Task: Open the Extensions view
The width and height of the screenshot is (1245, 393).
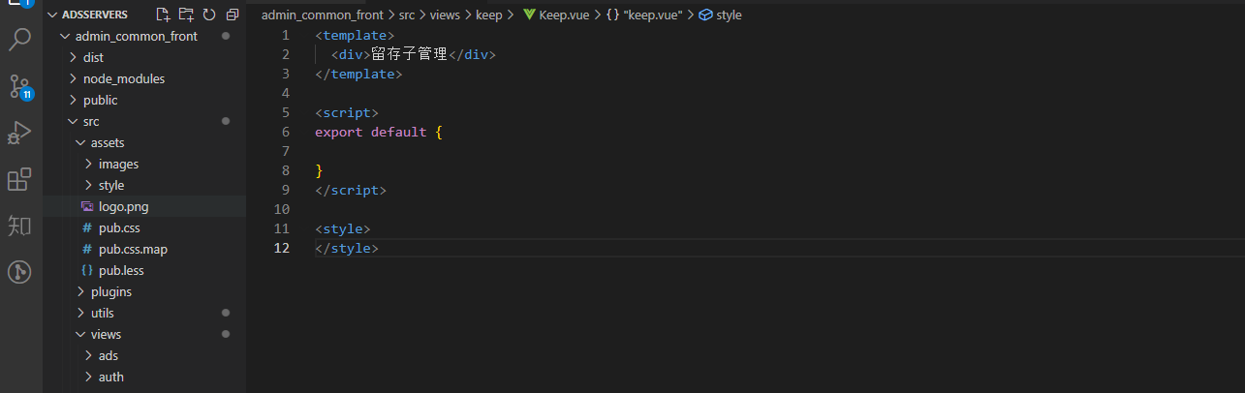Action: click(19, 179)
